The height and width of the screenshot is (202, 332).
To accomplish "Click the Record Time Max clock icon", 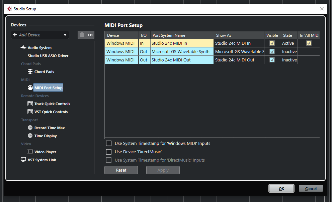I will click(30, 128).
